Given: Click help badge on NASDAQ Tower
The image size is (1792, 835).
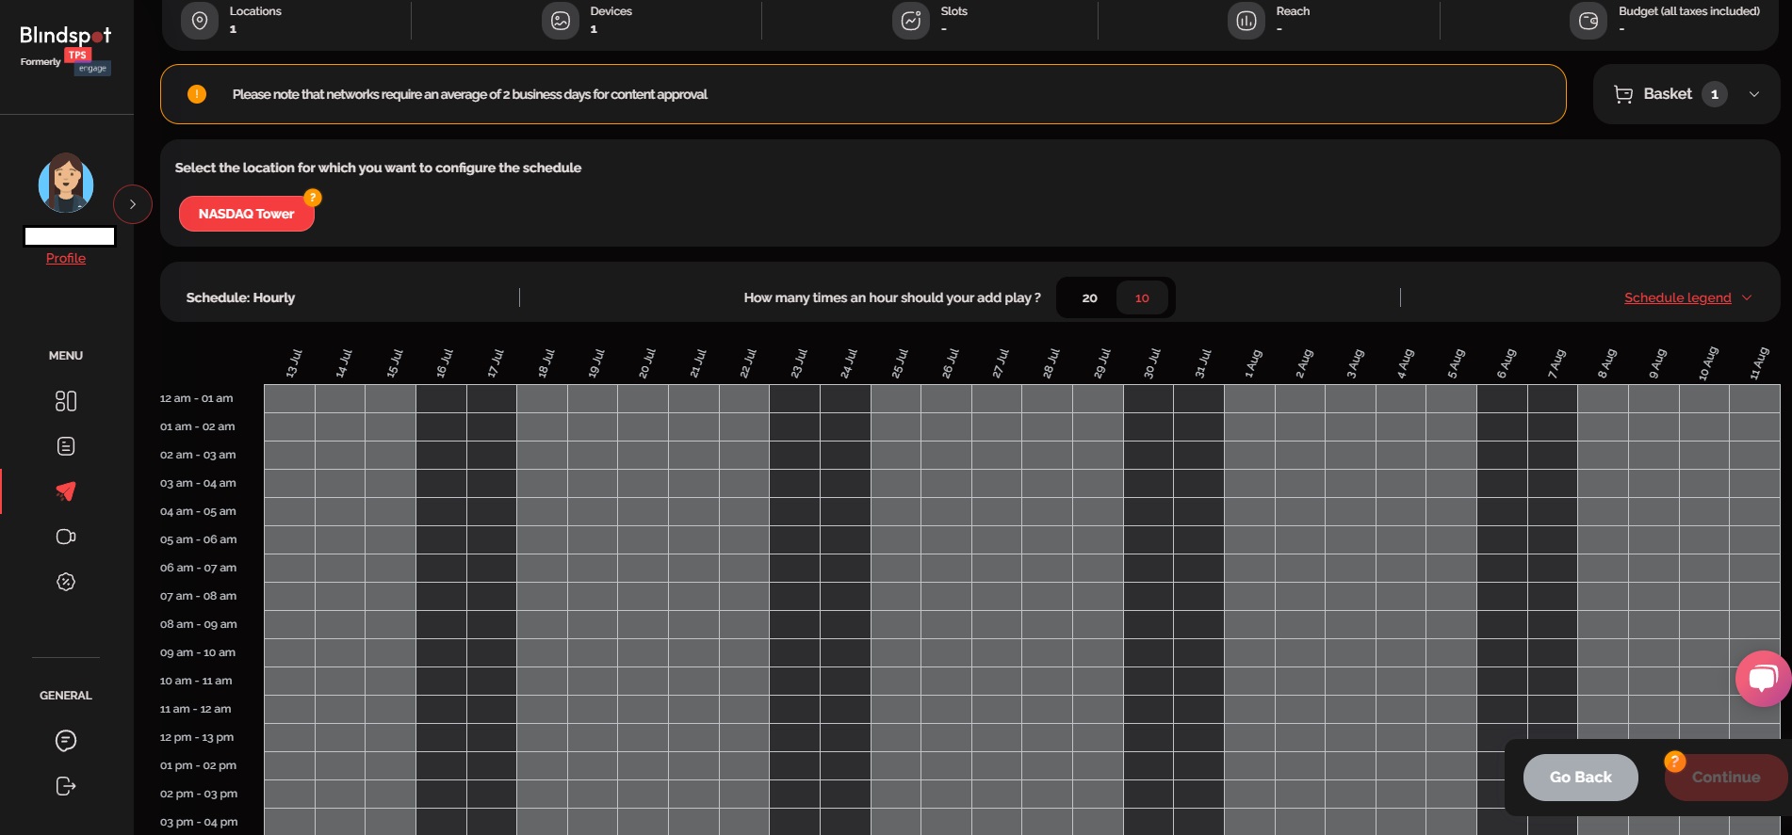Looking at the screenshot, I should tap(313, 198).
